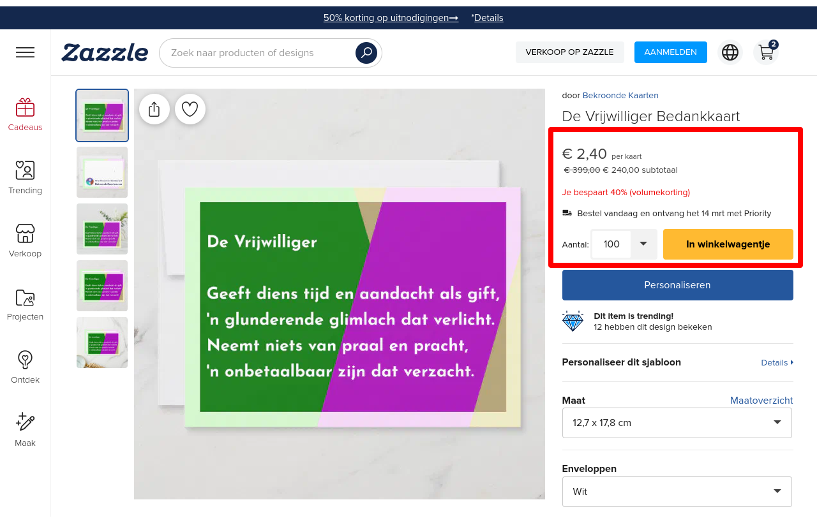The image size is (817, 523).
Task: Open the Enveloppen dropdown
Action: [677, 492]
